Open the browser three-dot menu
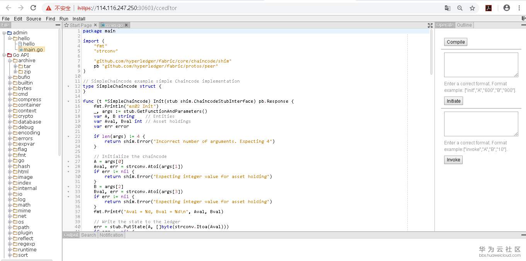This screenshot has width=526, height=261. point(519,8)
